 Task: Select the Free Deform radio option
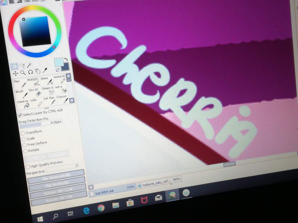click(x=24, y=145)
